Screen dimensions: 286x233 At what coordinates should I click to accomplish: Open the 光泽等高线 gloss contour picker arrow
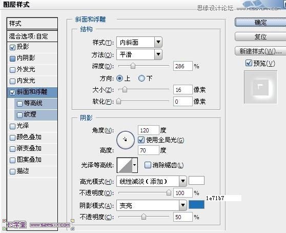135,165
